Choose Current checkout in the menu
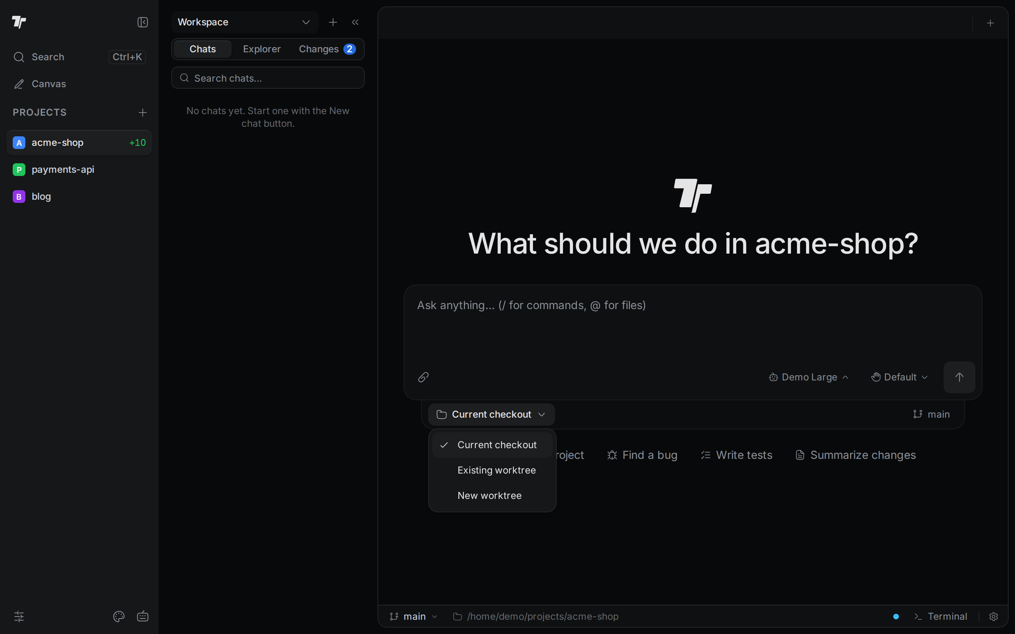 tap(492, 445)
